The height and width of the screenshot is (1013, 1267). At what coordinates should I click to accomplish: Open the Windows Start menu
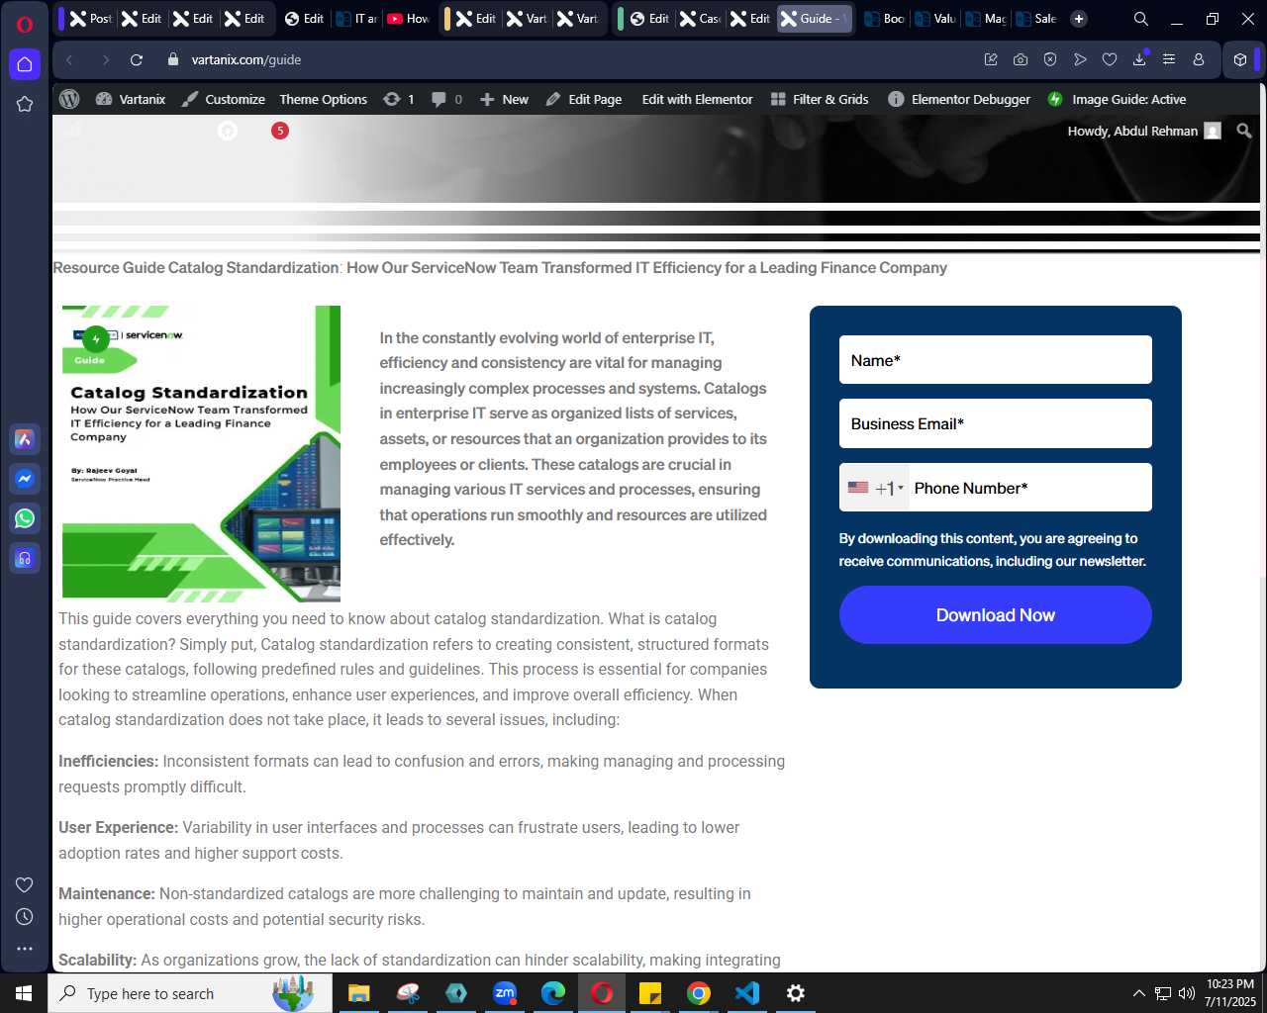point(24,993)
